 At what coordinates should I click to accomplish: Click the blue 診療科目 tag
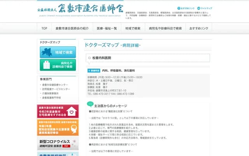click(94, 71)
